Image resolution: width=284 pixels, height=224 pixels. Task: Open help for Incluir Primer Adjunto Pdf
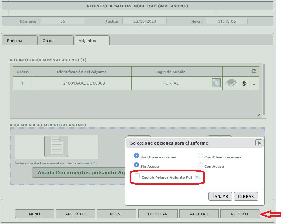click(x=197, y=177)
